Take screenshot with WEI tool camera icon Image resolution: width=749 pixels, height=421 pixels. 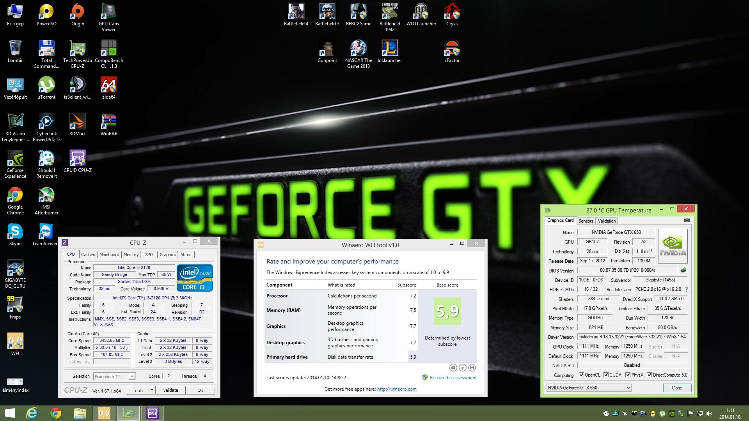[x=453, y=368]
